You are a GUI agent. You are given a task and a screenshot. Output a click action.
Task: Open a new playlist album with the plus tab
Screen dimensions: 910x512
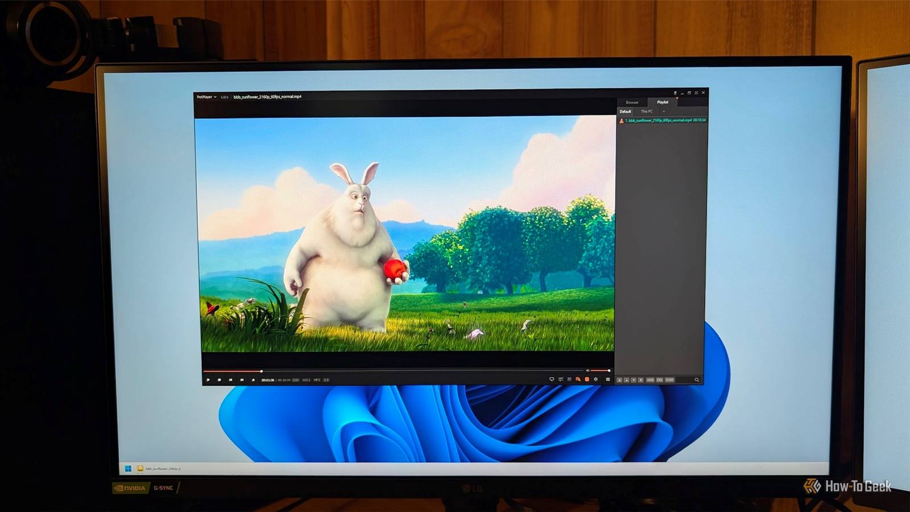pyautogui.click(x=663, y=112)
